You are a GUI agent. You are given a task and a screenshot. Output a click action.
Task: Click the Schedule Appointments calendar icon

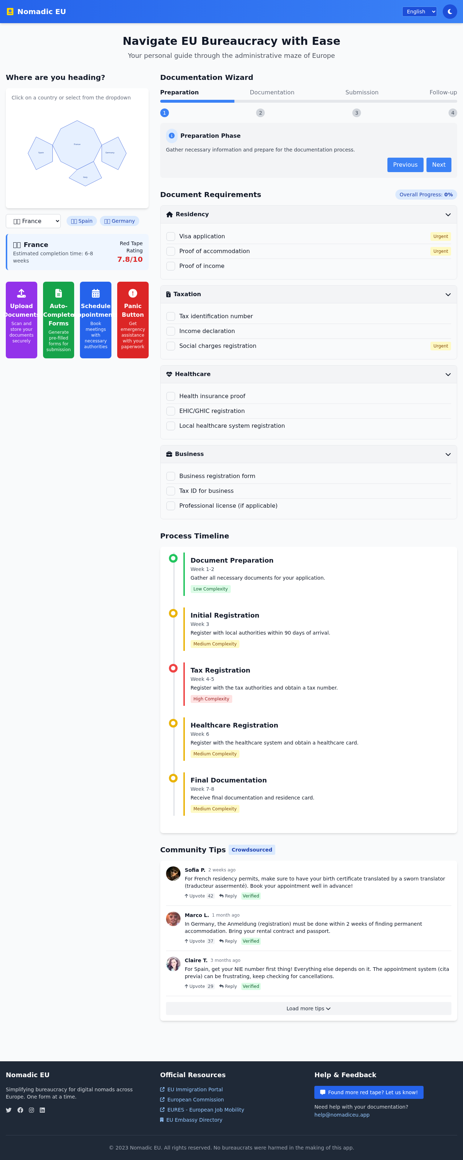point(95,294)
